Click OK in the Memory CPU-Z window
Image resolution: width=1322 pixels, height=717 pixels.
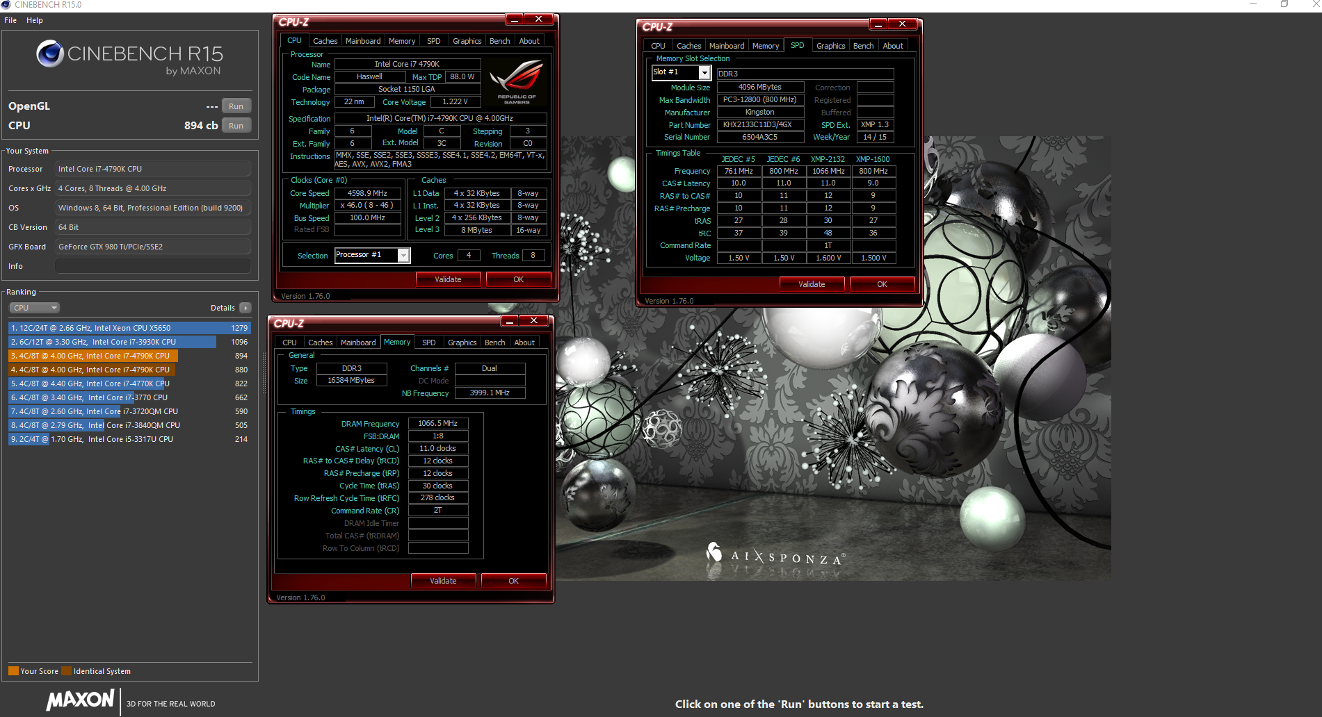click(513, 581)
